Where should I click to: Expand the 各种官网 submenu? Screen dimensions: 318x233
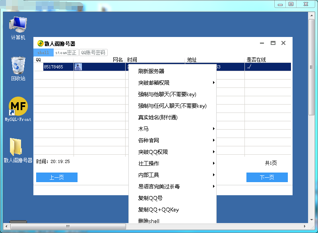tap(173, 140)
